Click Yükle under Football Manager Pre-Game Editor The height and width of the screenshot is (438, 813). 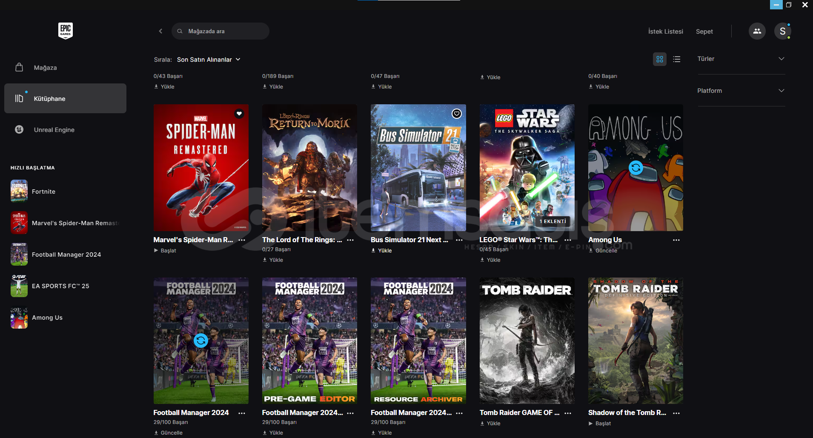click(273, 433)
